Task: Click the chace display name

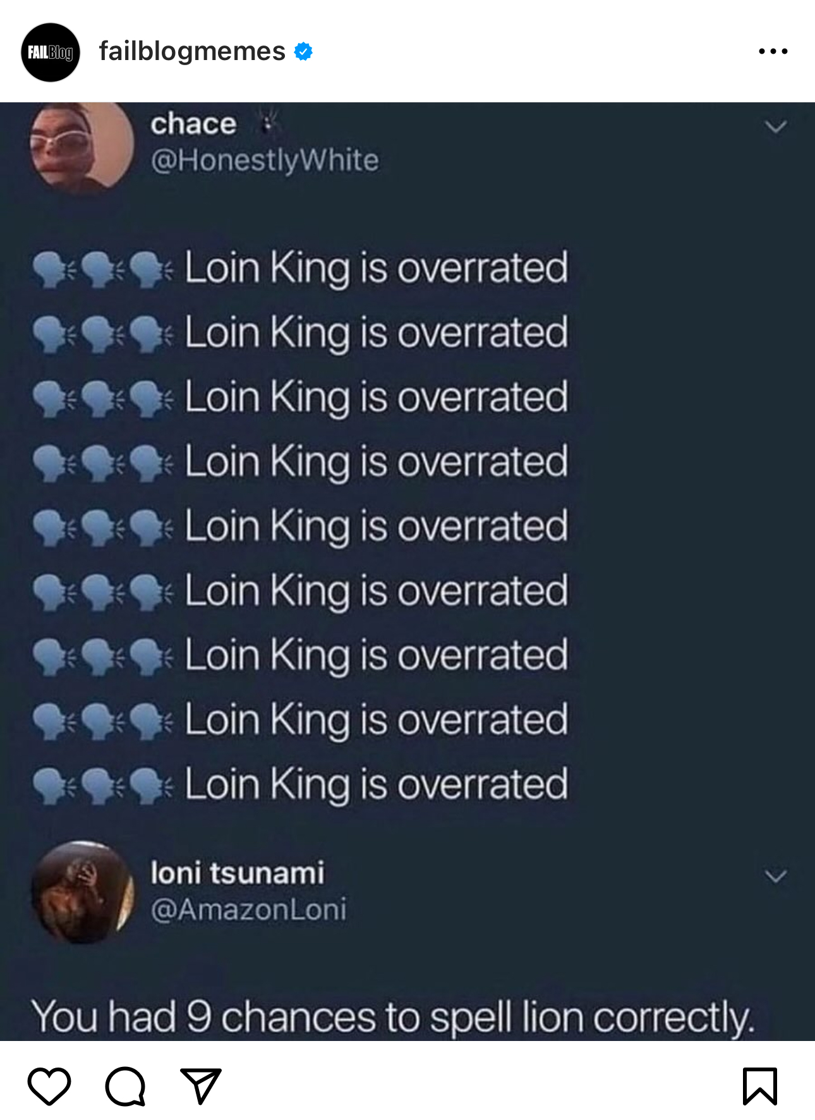Action: click(x=193, y=124)
